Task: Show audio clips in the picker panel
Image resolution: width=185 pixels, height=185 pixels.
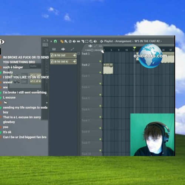Action: coord(63,49)
